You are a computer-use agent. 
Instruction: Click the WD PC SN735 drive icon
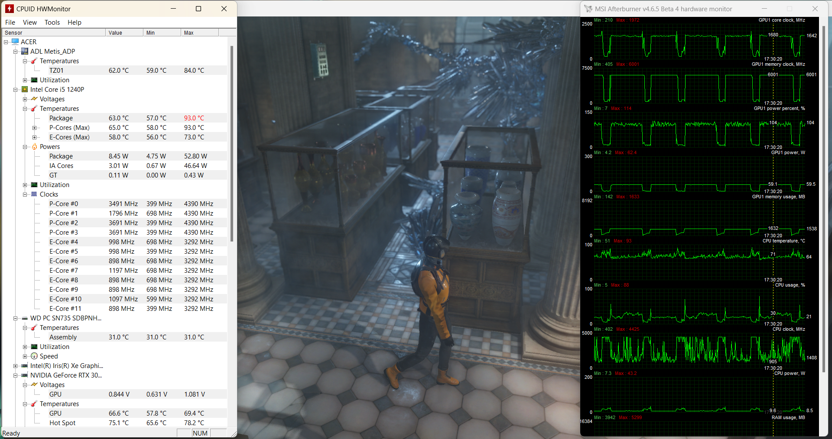25,318
